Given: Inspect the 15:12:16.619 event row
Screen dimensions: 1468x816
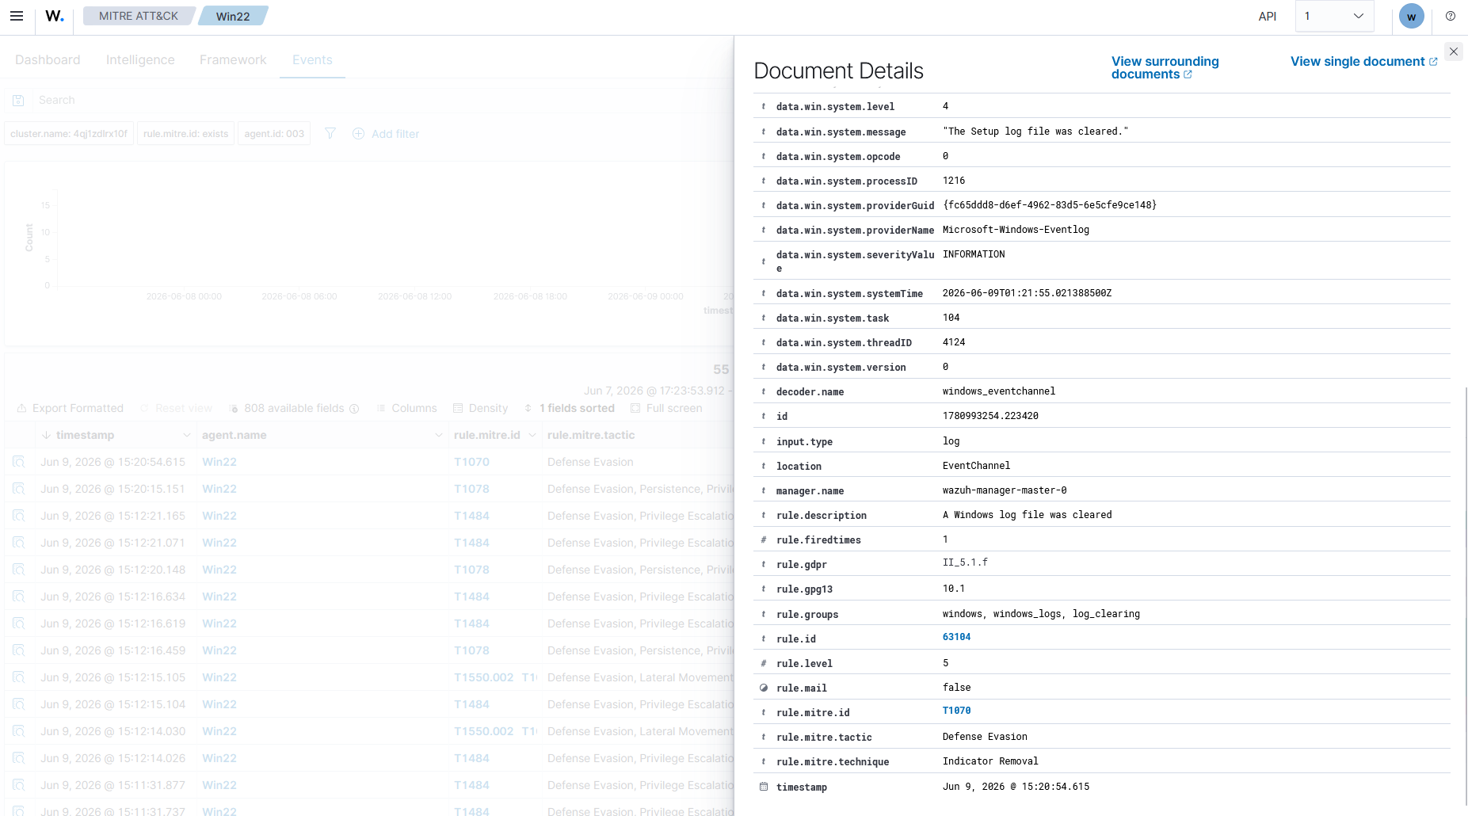Looking at the screenshot, I should coord(19,623).
